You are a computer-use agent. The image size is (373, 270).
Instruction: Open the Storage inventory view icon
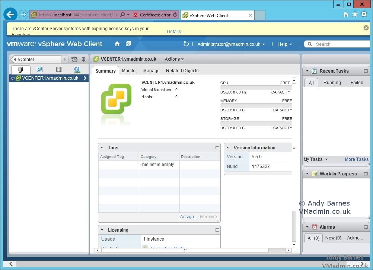point(58,70)
